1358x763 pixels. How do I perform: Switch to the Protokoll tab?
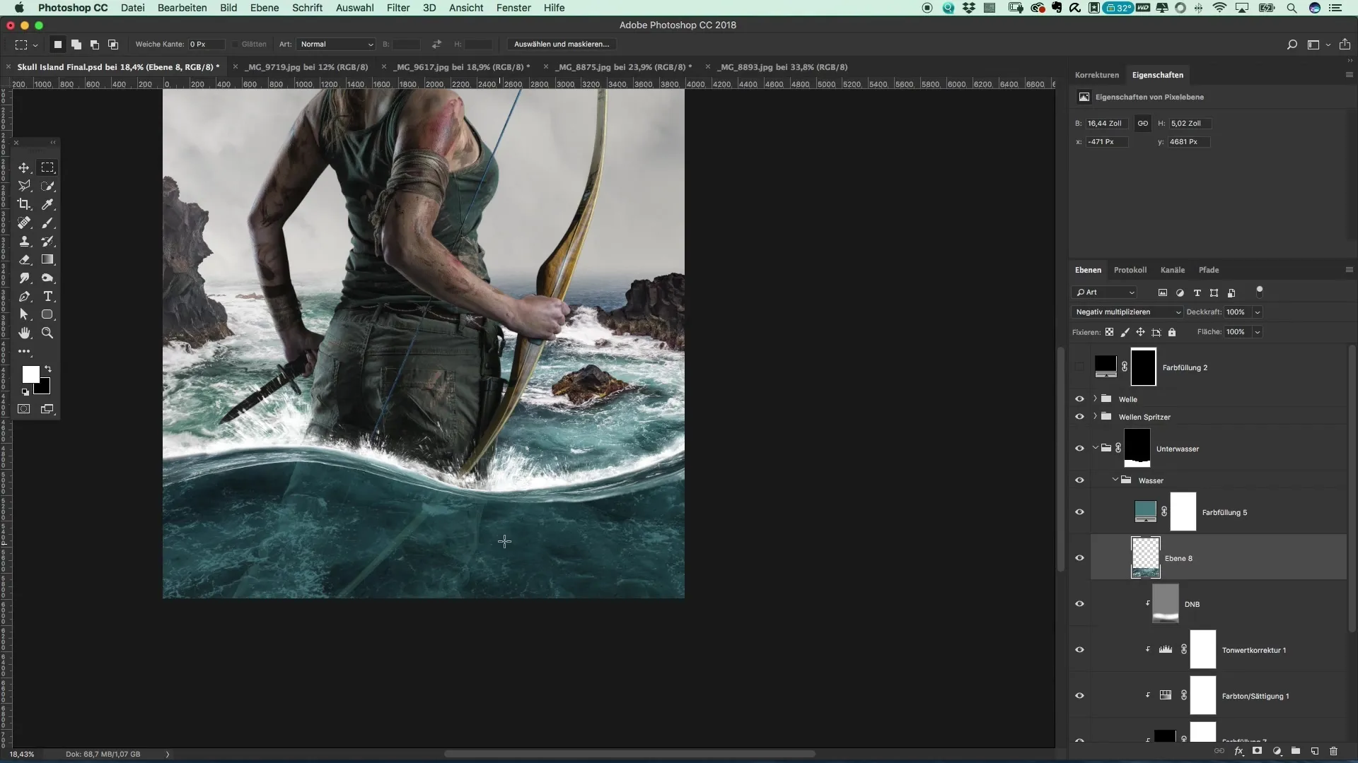click(1130, 270)
